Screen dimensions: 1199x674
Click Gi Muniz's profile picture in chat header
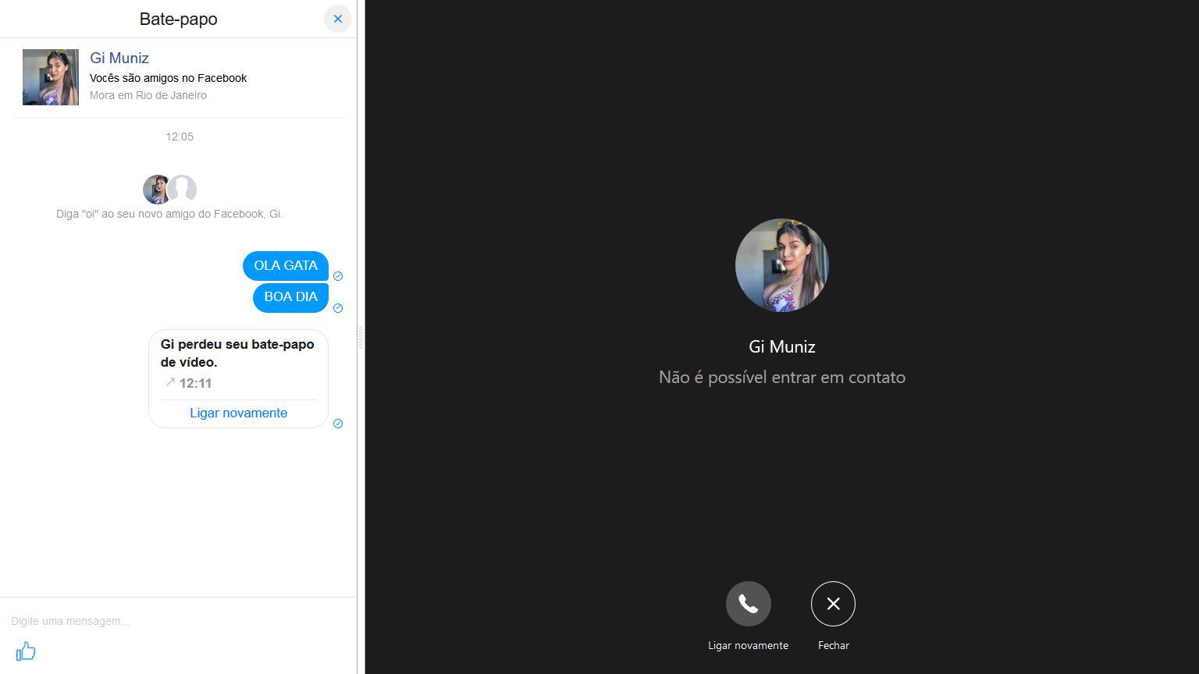pos(50,76)
